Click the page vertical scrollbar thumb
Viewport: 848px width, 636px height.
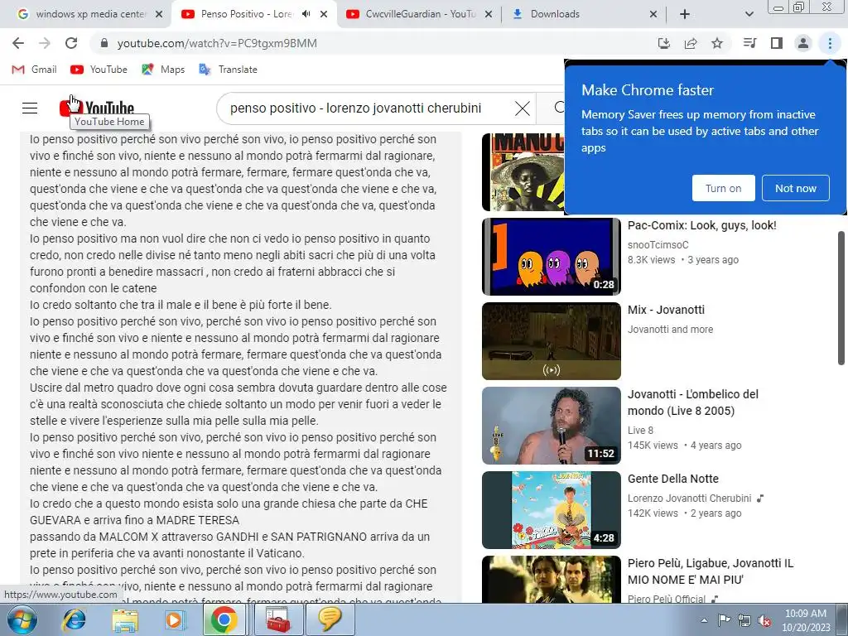coord(841,297)
